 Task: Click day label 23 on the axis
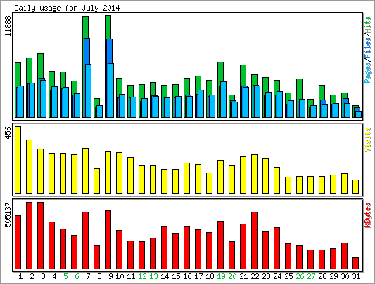[266, 276]
